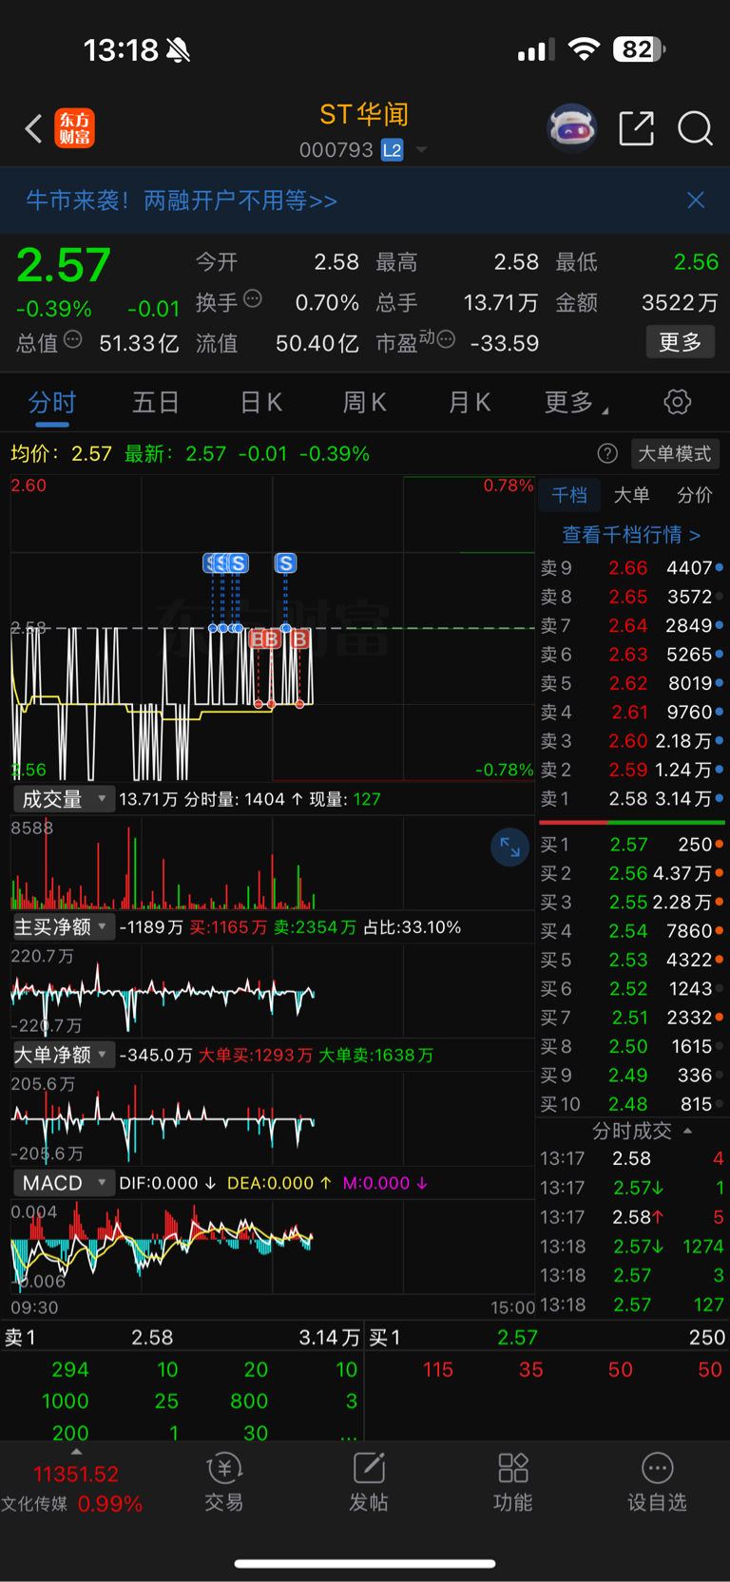The height and width of the screenshot is (1582, 730).
Task: Tap the 卖9 row at 2.66
Action: pyautogui.click(x=631, y=568)
